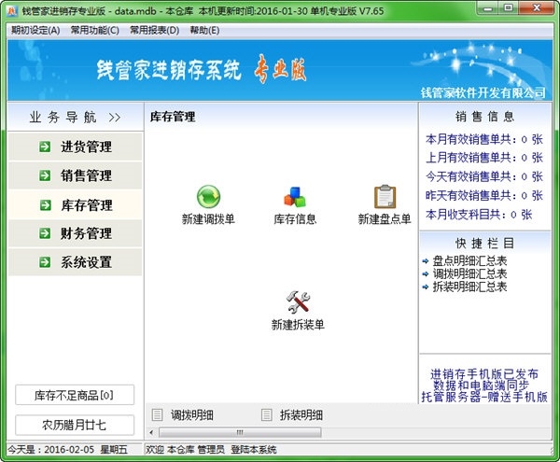The width and height of the screenshot is (560, 462).
Task: Open the 常用报表(D) menu
Action: coord(154,31)
